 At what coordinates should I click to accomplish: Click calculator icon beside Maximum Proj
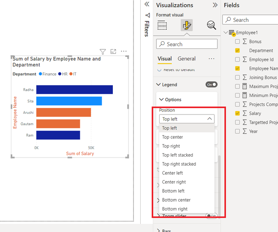pyautogui.click(x=245, y=86)
